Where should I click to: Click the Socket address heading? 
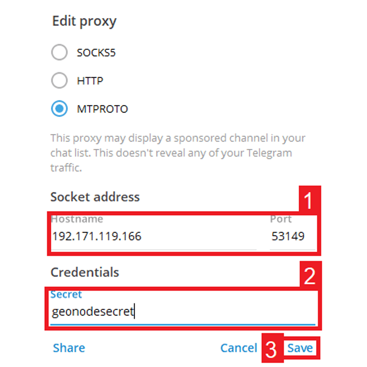click(95, 197)
